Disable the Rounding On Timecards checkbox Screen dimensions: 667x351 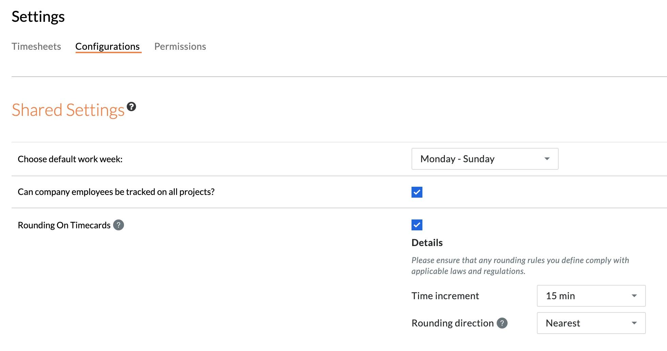pyautogui.click(x=417, y=225)
